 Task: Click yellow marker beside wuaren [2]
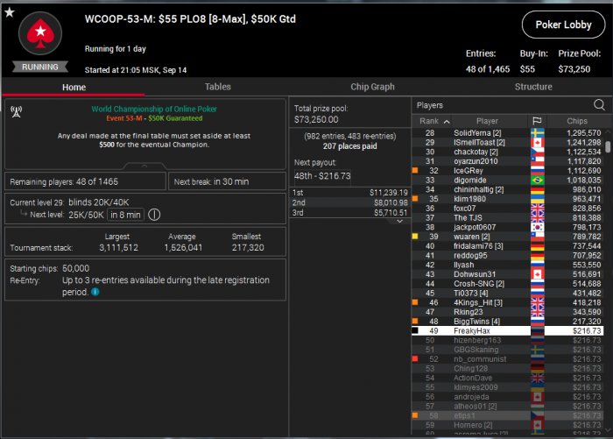point(415,236)
